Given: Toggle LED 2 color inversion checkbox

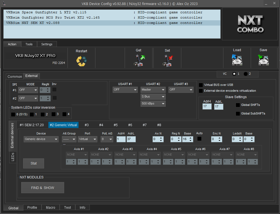Looking at the screenshot, I should 42,115.
